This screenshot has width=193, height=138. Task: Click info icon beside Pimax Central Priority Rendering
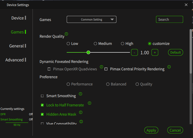tap(169, 67)
